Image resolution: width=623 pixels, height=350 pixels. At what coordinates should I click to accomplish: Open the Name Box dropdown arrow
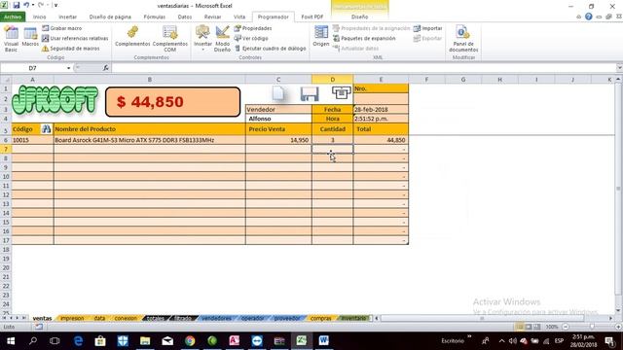(68, 68)
